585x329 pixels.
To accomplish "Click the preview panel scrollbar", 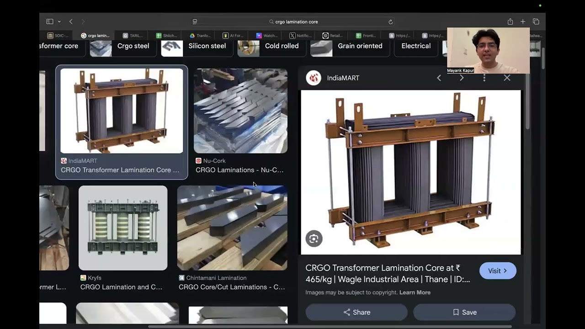I will (527, 101).
